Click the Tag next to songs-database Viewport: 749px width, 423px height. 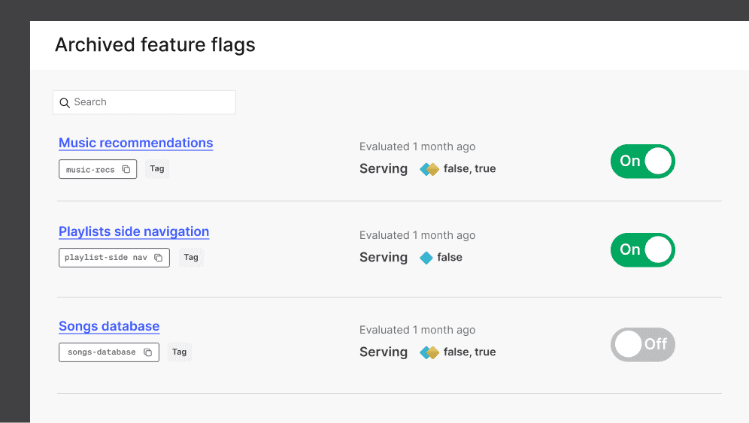point(180,352)
